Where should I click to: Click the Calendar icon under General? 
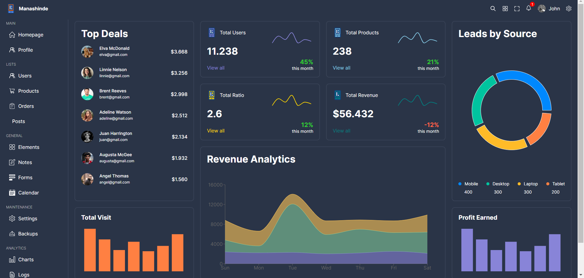pos(12,193)
